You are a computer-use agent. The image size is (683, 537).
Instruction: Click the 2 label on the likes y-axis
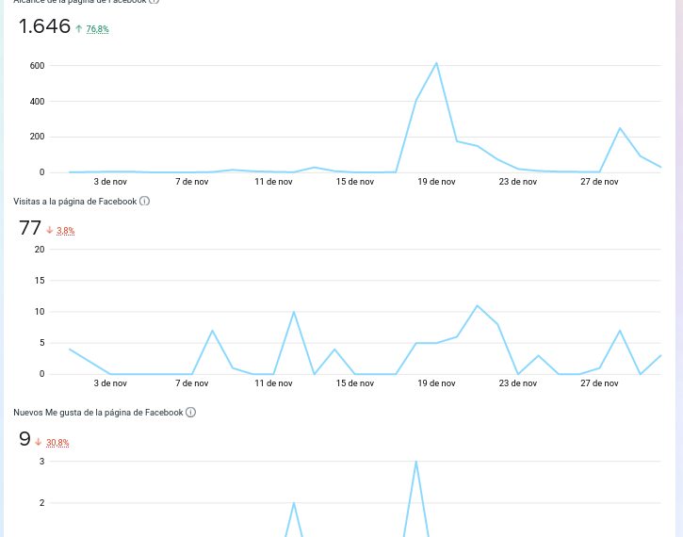(41, 503)
